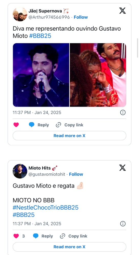The width and height of the screenshot is (139, 255).
Task: Like the Mioto Hits tweet via heart icon
Action: 16,236
